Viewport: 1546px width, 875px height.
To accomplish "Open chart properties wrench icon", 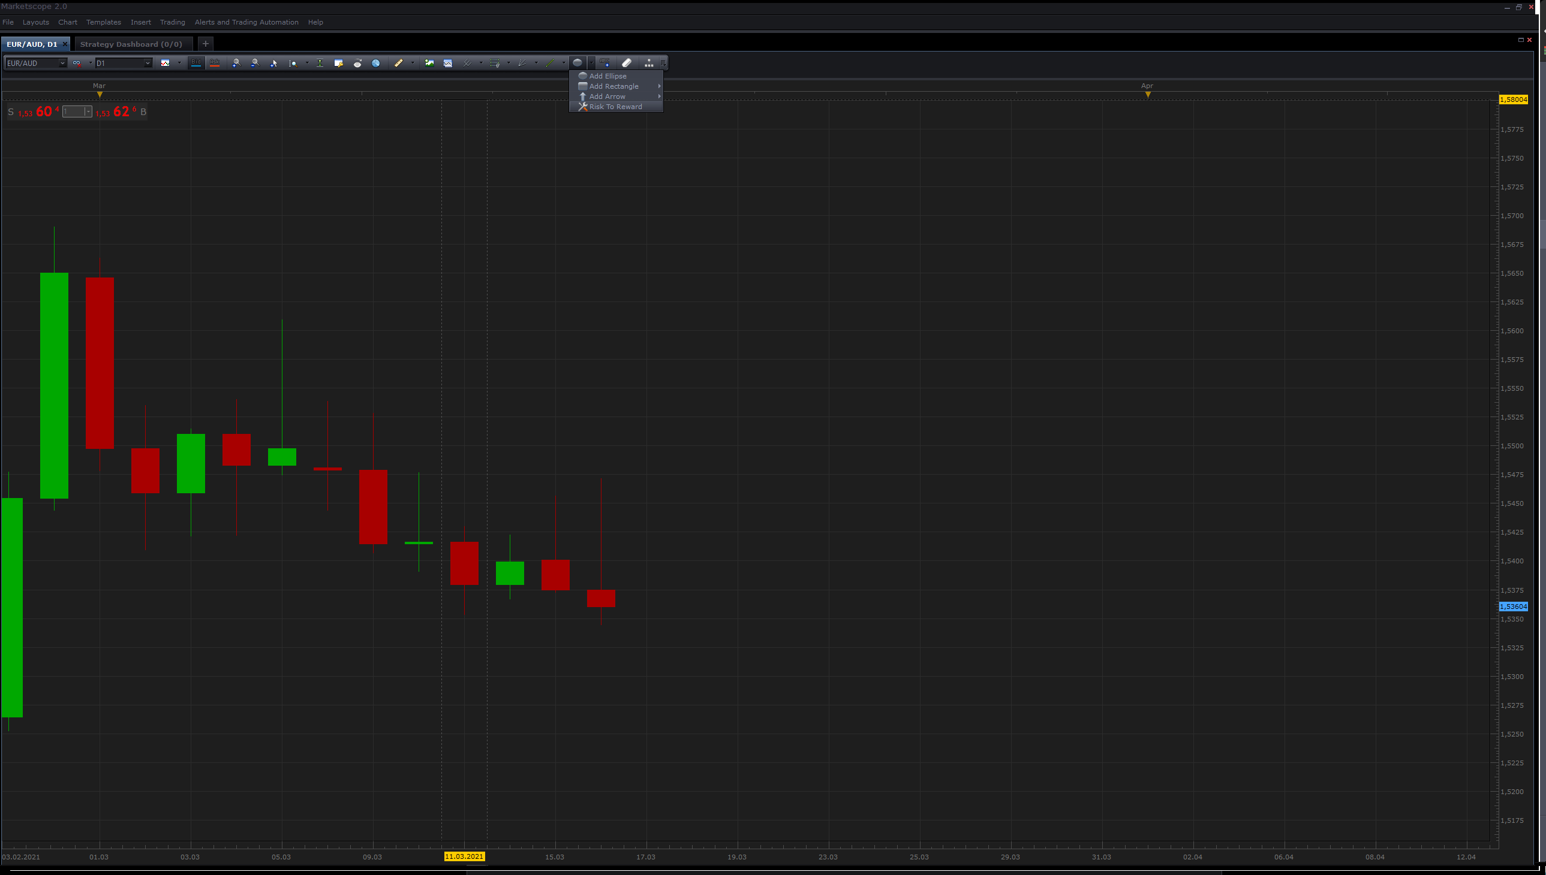I will click(339, 63).
